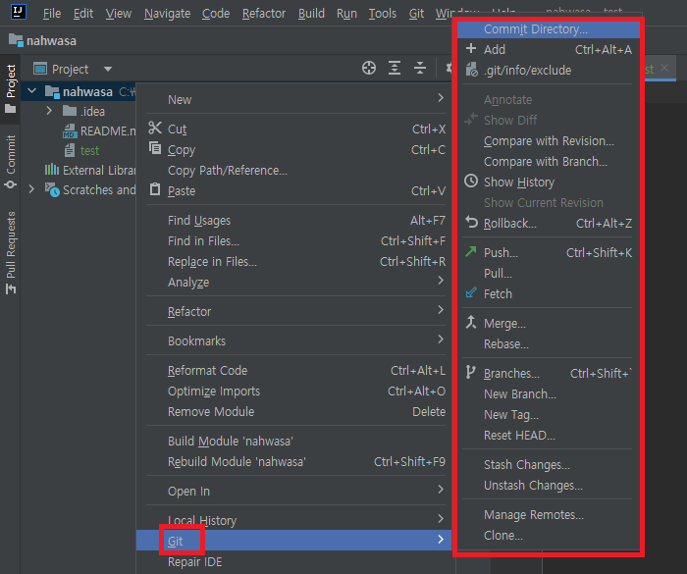
Task: Expand the .idea folder node
Action: coord(49,111)
